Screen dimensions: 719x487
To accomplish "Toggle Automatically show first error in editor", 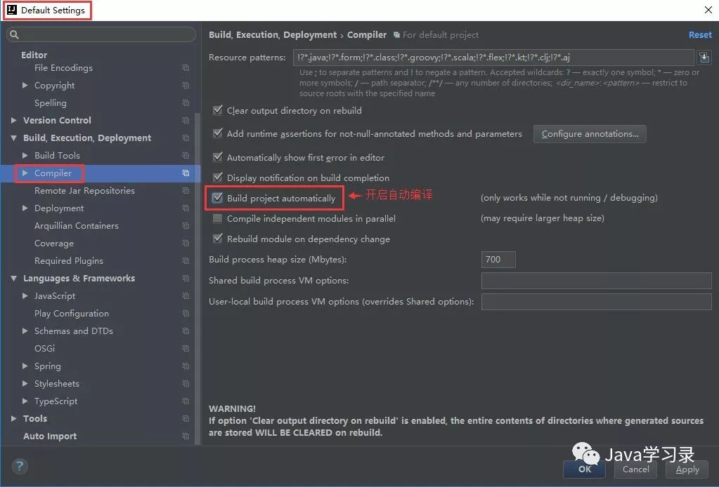I will pos(218,157).
